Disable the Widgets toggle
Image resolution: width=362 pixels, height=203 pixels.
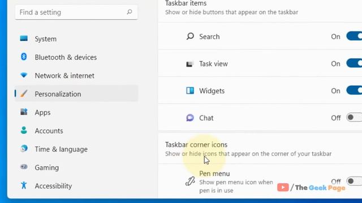(x=355, y=90)
